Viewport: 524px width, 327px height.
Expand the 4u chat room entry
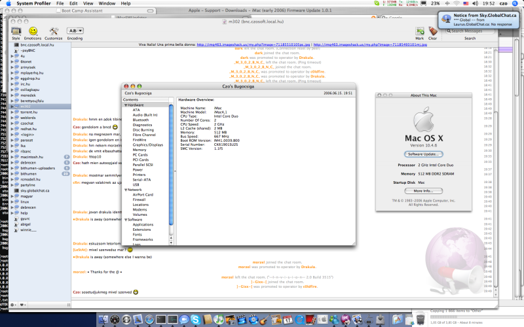coord(12,56)
